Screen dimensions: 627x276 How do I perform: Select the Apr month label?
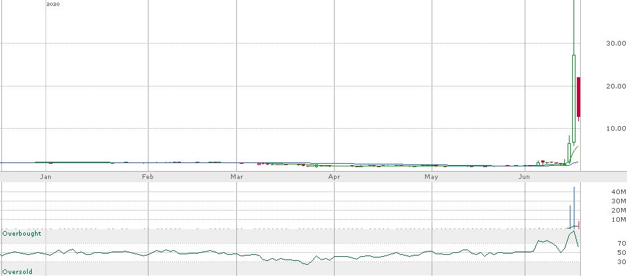335,177
